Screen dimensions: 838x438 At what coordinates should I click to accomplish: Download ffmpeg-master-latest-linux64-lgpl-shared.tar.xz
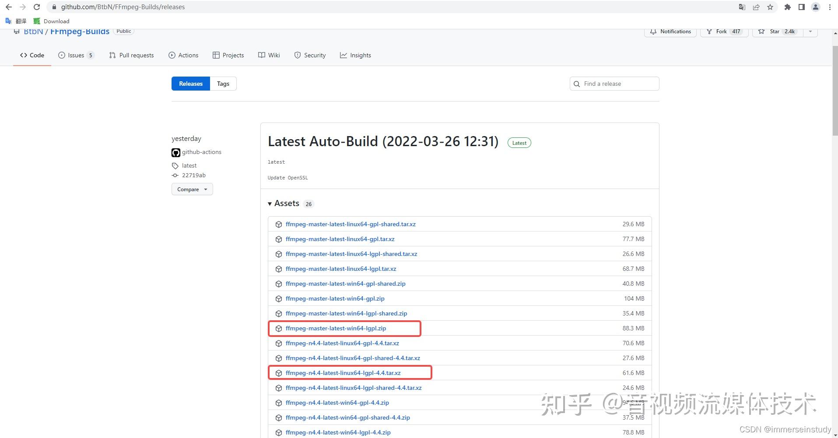click(x=351, y=254)
